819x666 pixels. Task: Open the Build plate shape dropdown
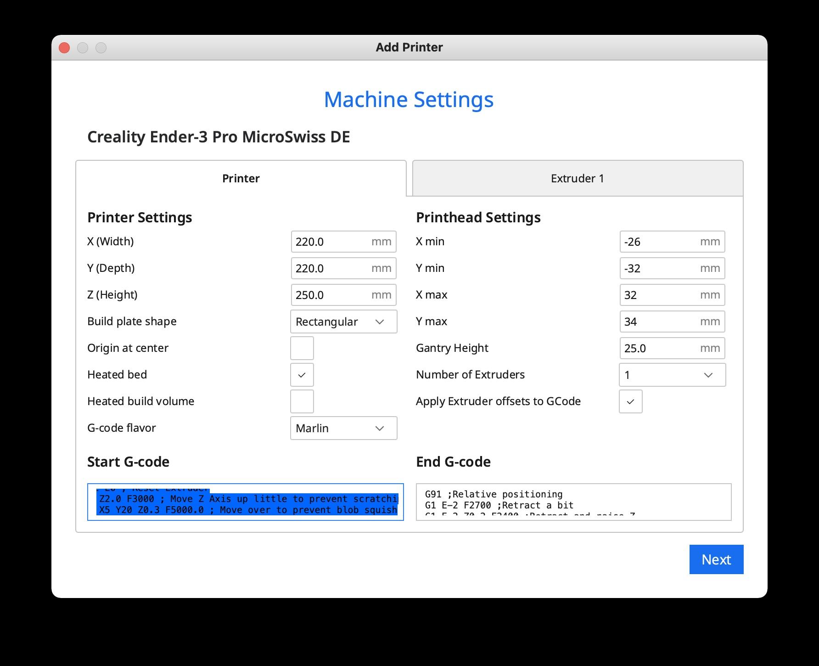coord(343,322)
